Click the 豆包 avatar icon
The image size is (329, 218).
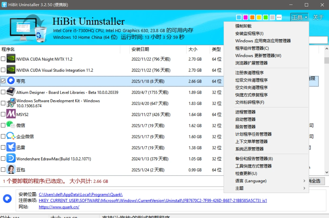click(x=11, y=170)
